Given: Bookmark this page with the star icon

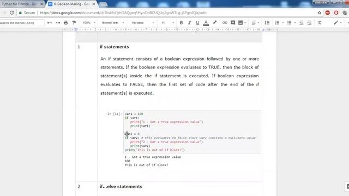Looking at the screenshot, I should (320, 13).
